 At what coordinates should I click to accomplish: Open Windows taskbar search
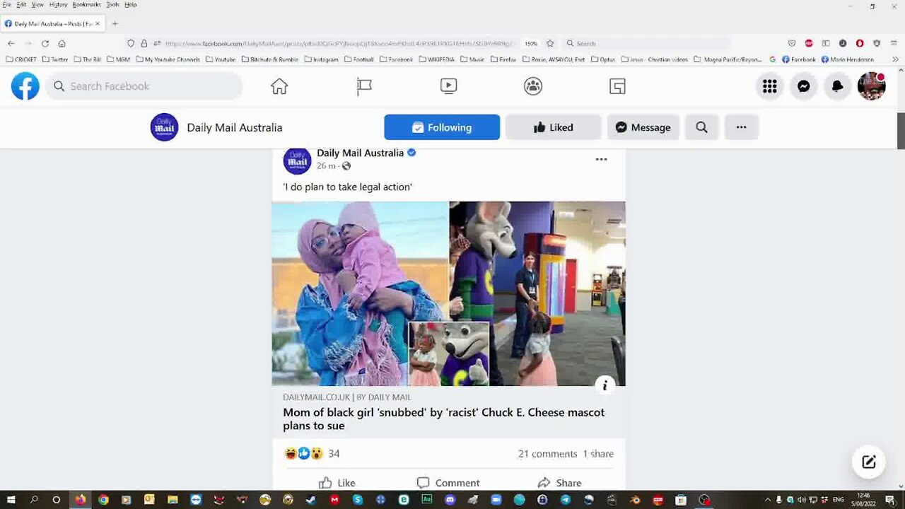34,500
